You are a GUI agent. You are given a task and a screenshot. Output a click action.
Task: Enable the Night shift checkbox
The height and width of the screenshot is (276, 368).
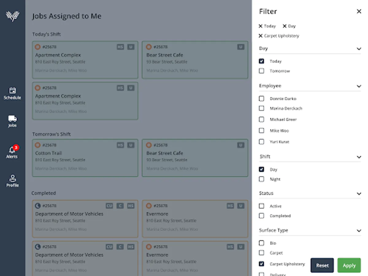(261, 179)
